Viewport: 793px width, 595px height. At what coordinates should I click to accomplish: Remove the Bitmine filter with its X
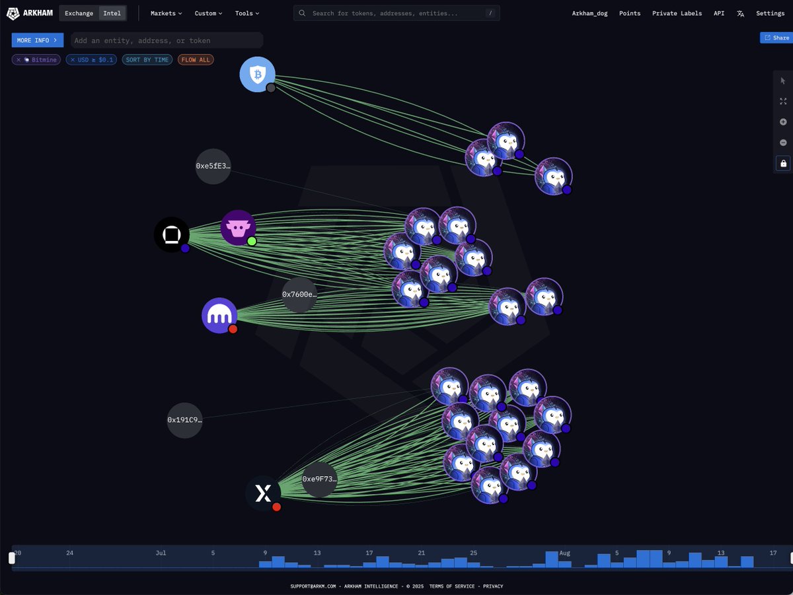(19, 60)
